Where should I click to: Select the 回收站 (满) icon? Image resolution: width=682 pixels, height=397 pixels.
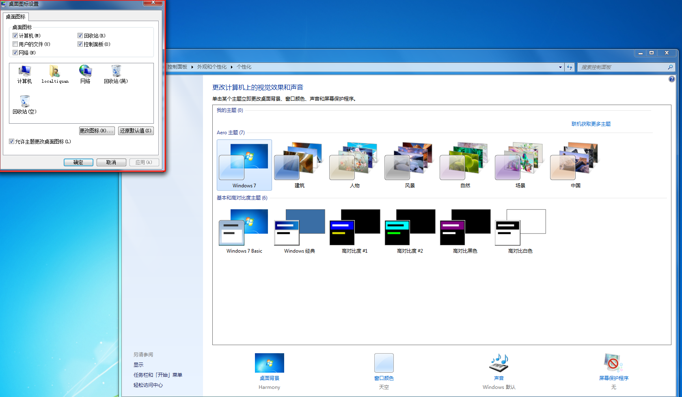[x=116, y=72]
